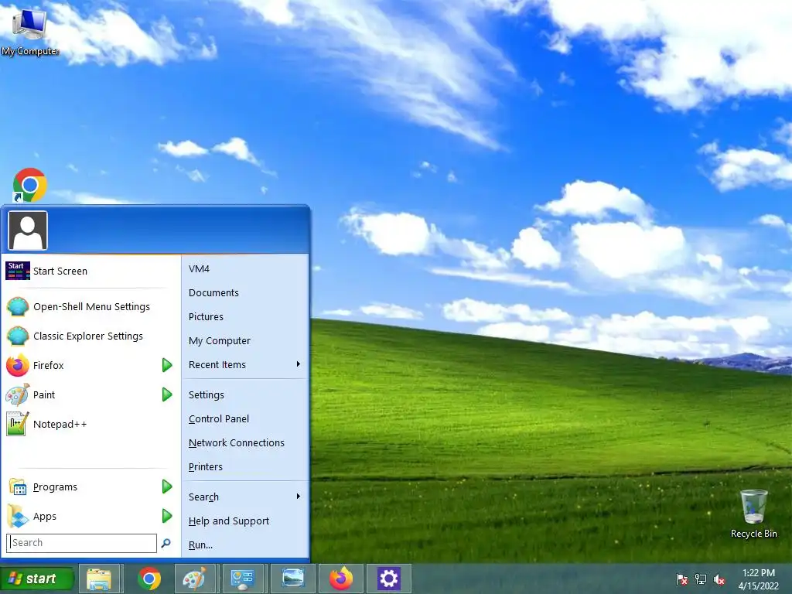Image resolution: width=792 pixels, height=594 pixels.
Task: Open Network Connections entry
Action: pos(237,442)
